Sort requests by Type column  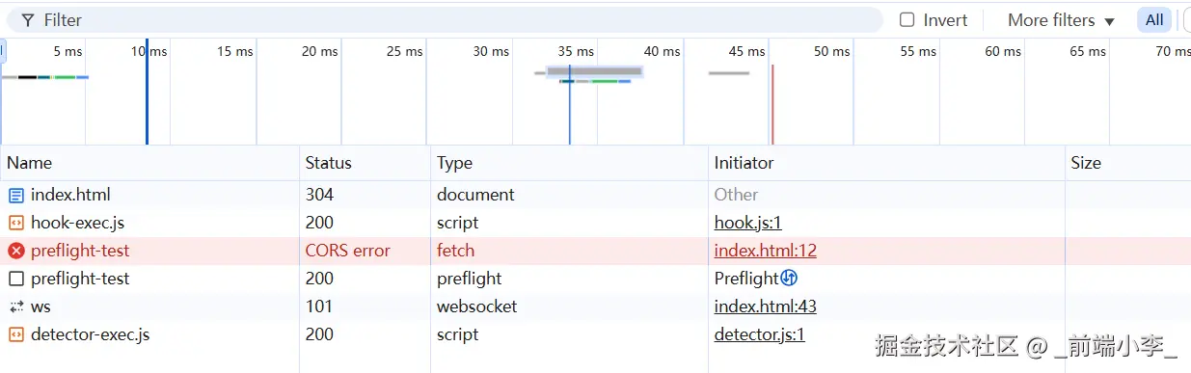[454, 163]
